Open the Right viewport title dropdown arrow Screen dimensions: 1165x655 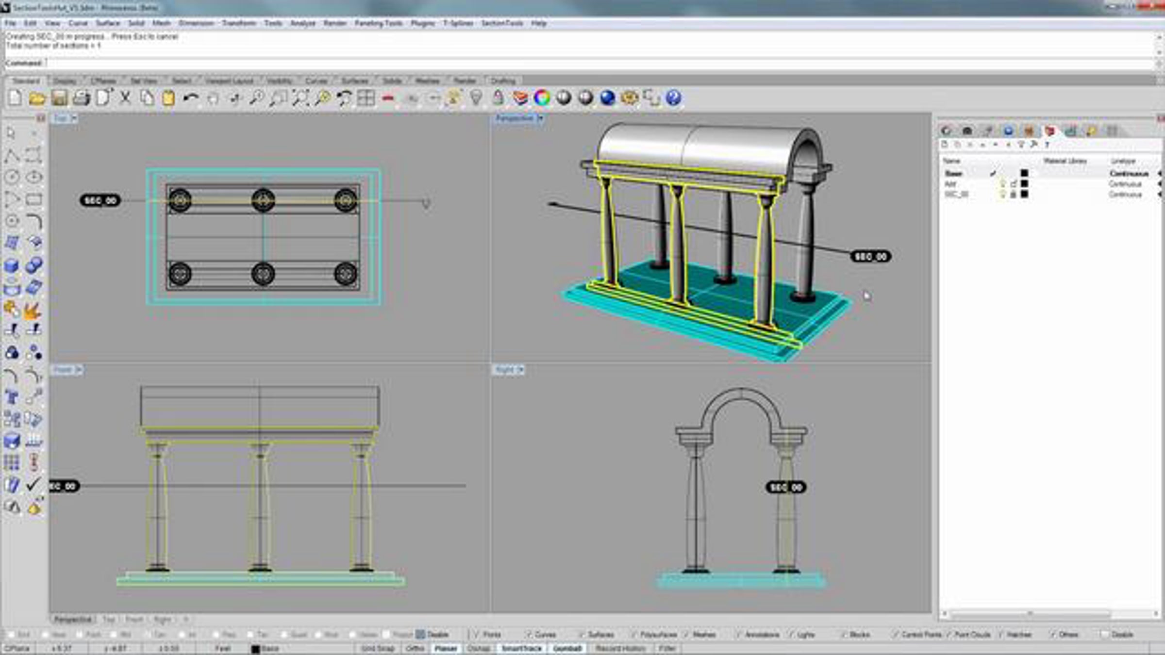[520, 370]
